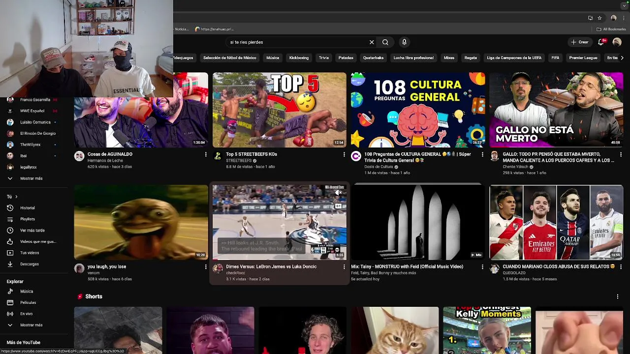Select the Premier League filter chip

(x=583, y=58)
